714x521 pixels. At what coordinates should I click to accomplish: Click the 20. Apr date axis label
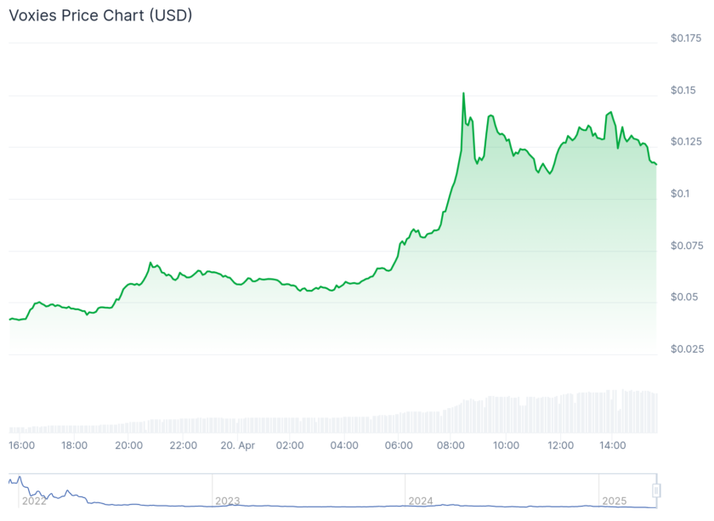236,445
